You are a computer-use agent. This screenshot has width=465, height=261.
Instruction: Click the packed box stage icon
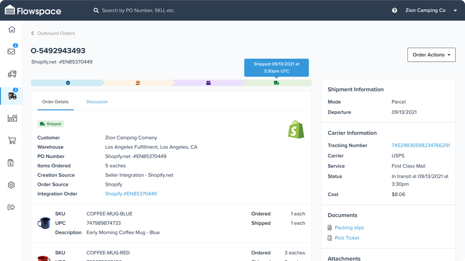coord(208,83)
